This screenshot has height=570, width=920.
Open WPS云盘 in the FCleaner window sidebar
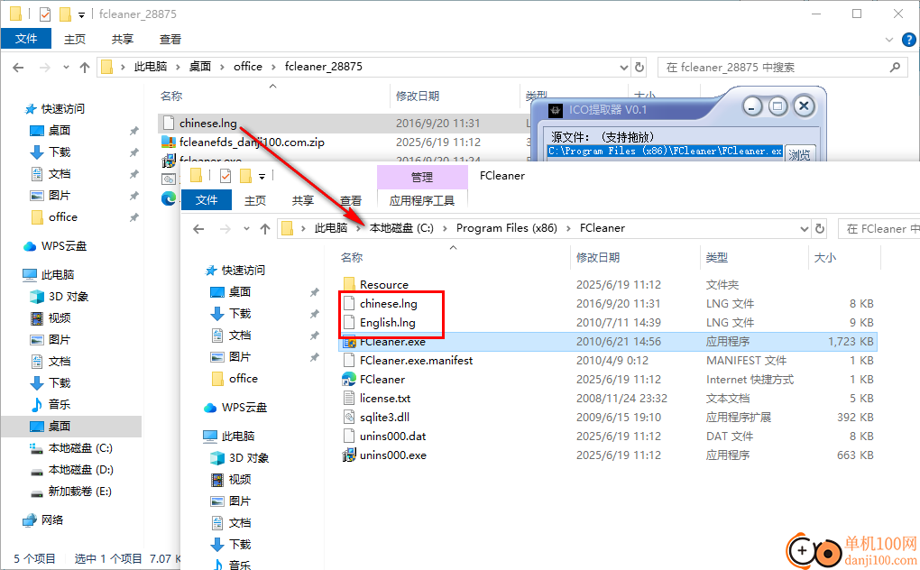(244, 408)
